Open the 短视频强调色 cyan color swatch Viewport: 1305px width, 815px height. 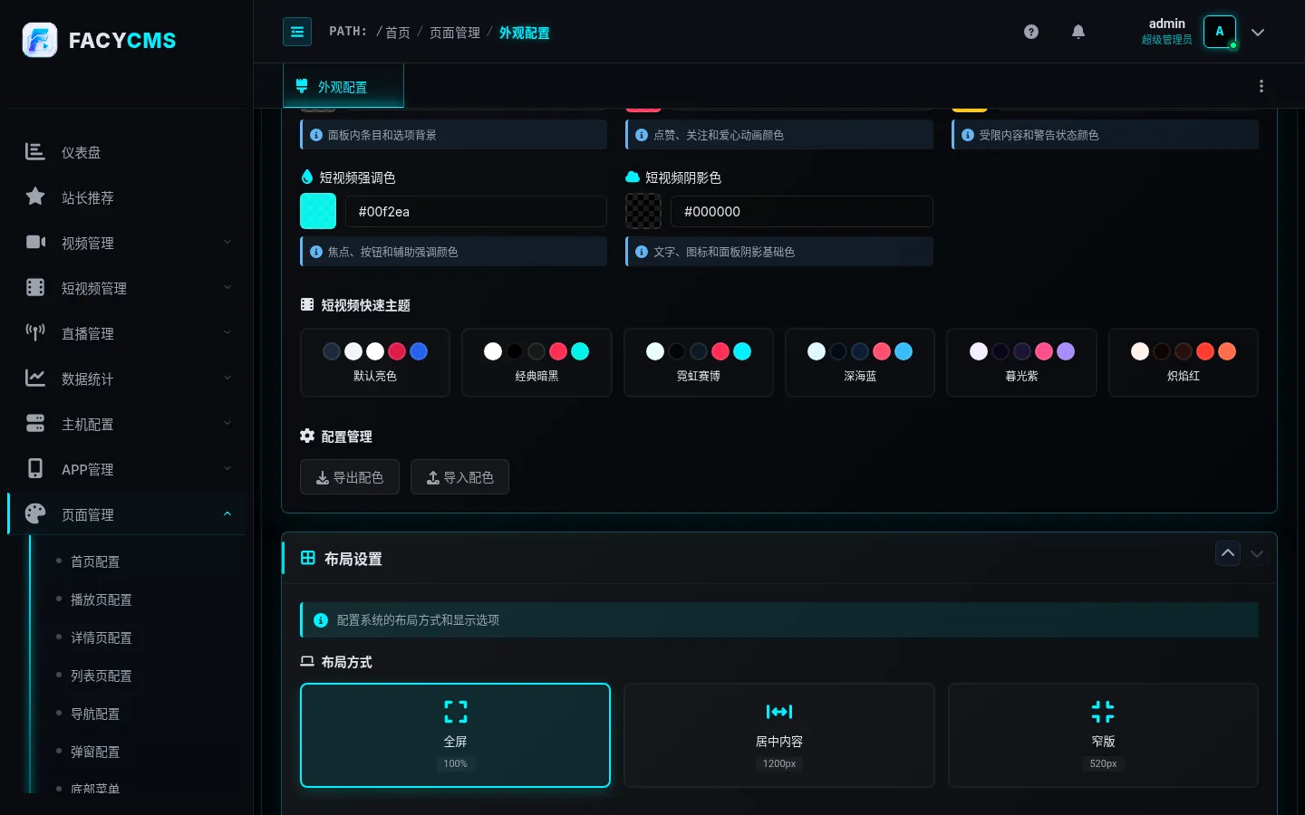click(318, 211)
